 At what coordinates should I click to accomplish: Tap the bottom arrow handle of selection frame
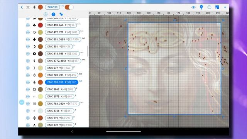point(174,117)
